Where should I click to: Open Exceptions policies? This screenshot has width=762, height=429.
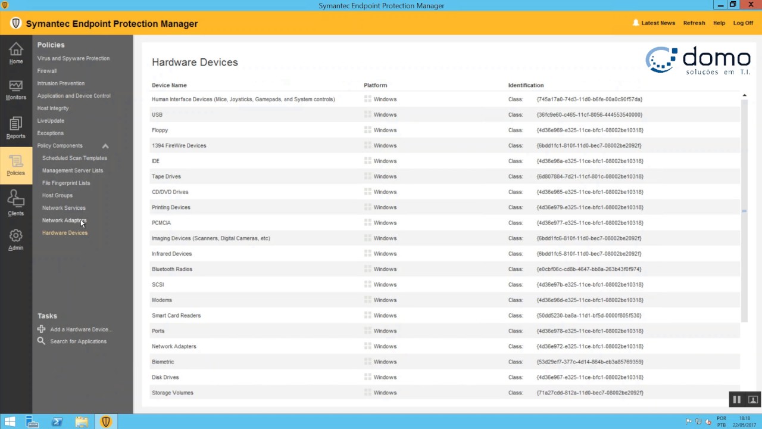50,133
